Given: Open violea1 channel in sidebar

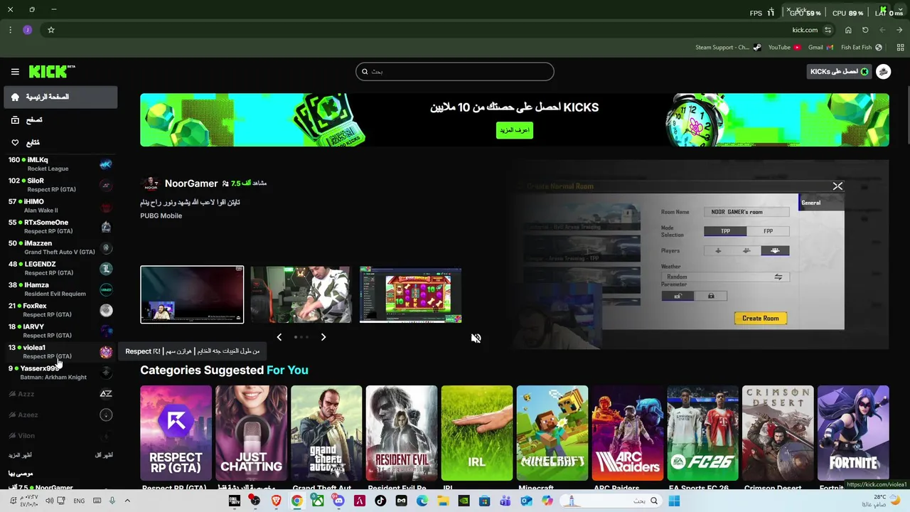Looking at the screenshot, I should click(60, 351).
